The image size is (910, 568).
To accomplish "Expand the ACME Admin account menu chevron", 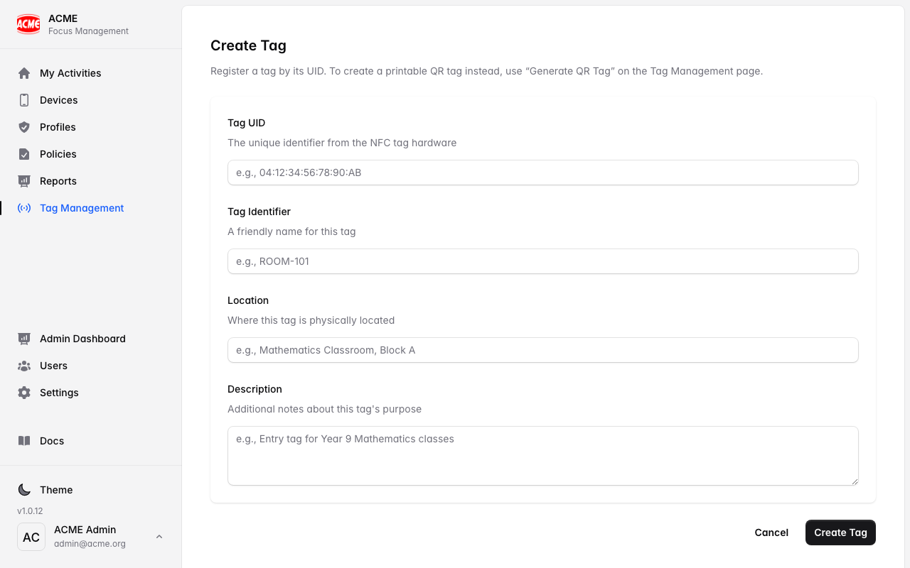I will 159,537.
